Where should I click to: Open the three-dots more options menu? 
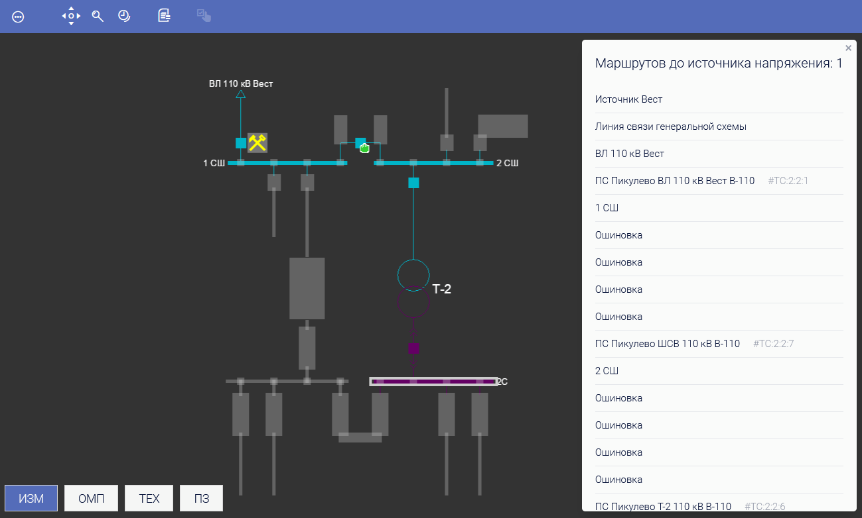(x=19, y=17)
